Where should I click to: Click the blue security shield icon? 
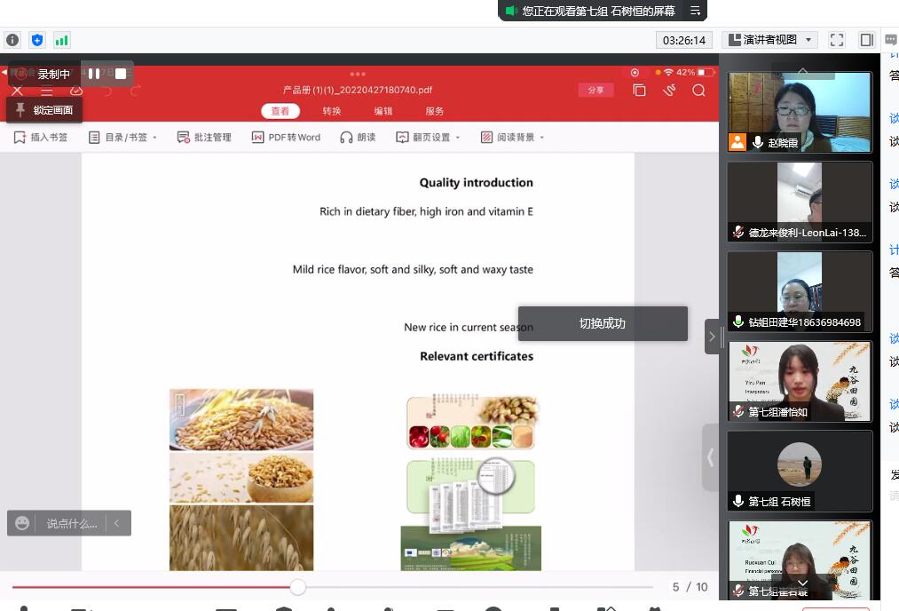36,40
